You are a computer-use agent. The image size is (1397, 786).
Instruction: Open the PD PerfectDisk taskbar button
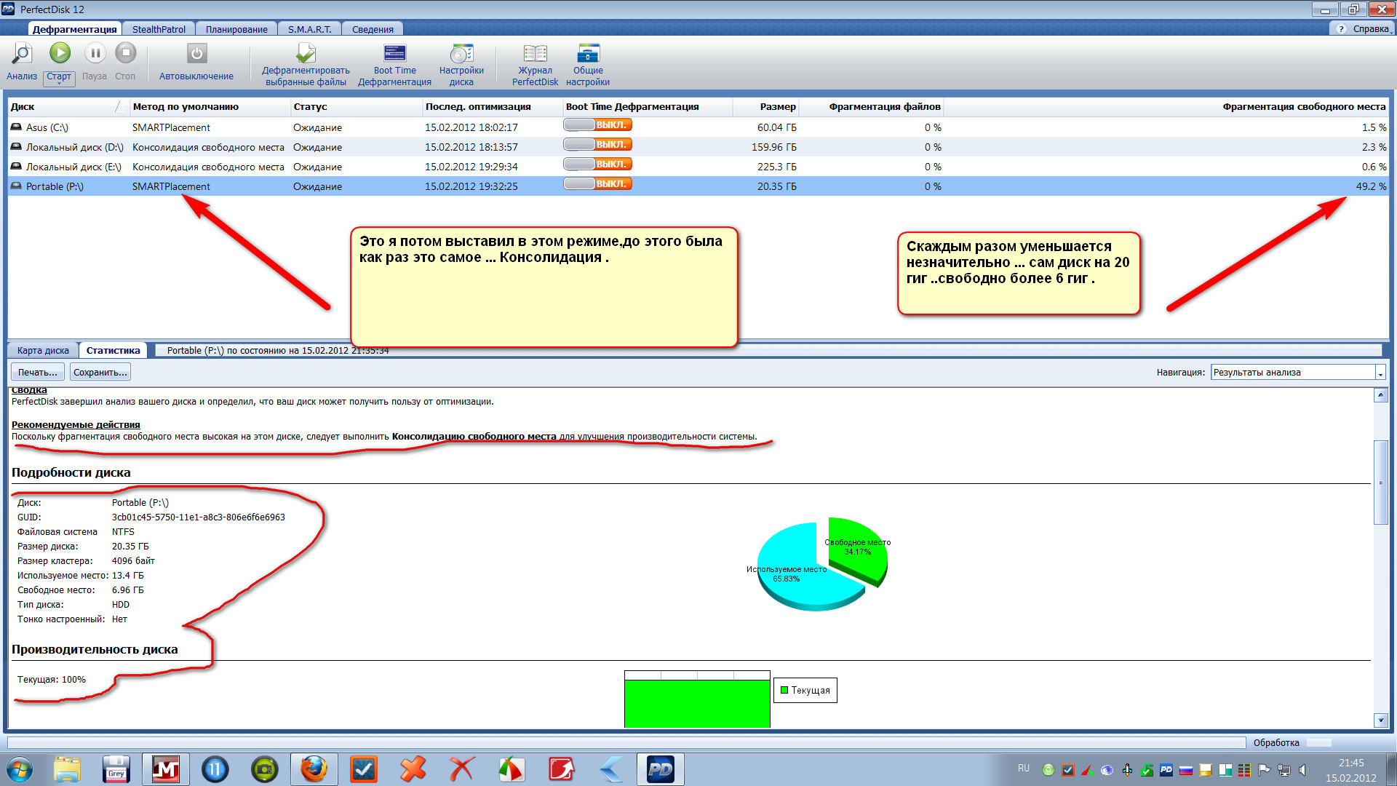(661, 769)
